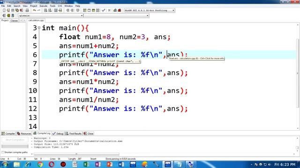Screen dimensions: 300x168
Task: Click the editor vertical scrollbar
Action: tap(298, 73)
